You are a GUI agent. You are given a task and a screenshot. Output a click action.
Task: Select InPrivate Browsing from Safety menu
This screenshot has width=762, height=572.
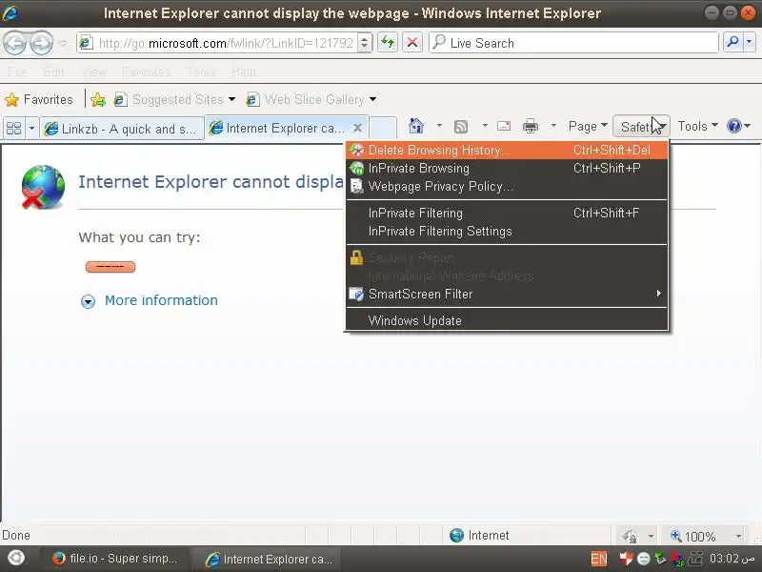507,169
